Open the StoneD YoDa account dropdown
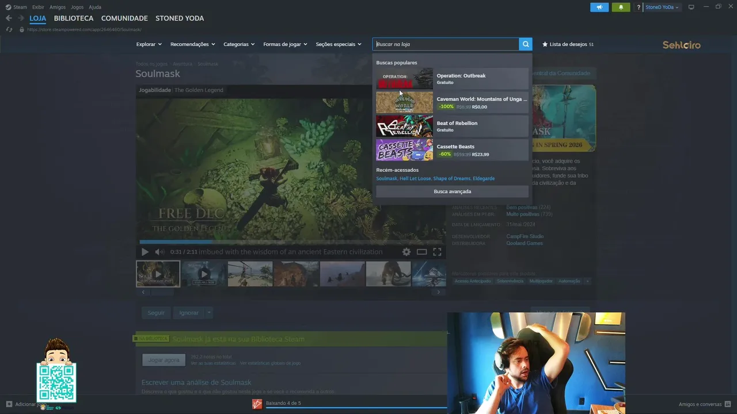 point(662,7)
